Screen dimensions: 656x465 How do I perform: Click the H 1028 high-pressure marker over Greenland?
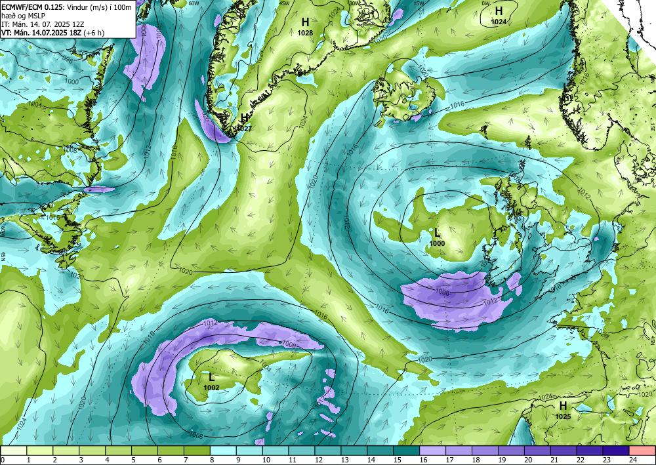pyautogui.click(x=306, y=26)
